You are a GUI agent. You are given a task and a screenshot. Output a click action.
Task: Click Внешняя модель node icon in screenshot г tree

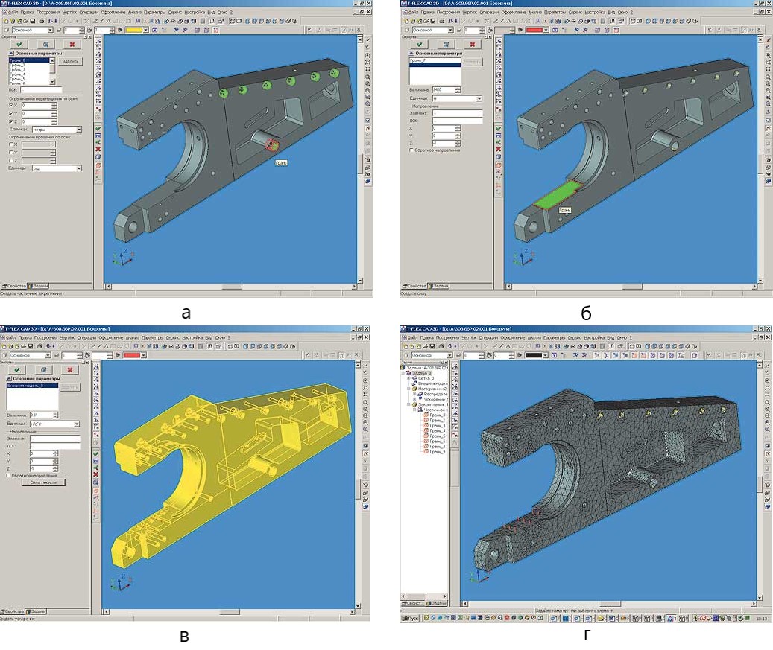coord(414,385)
